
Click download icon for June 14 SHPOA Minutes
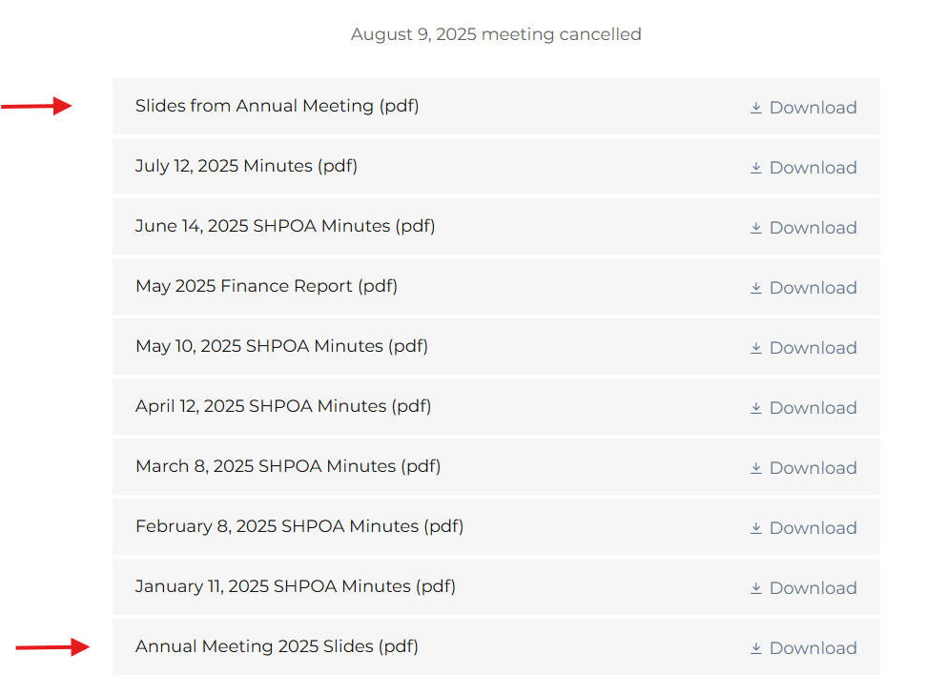click(756, 228)
